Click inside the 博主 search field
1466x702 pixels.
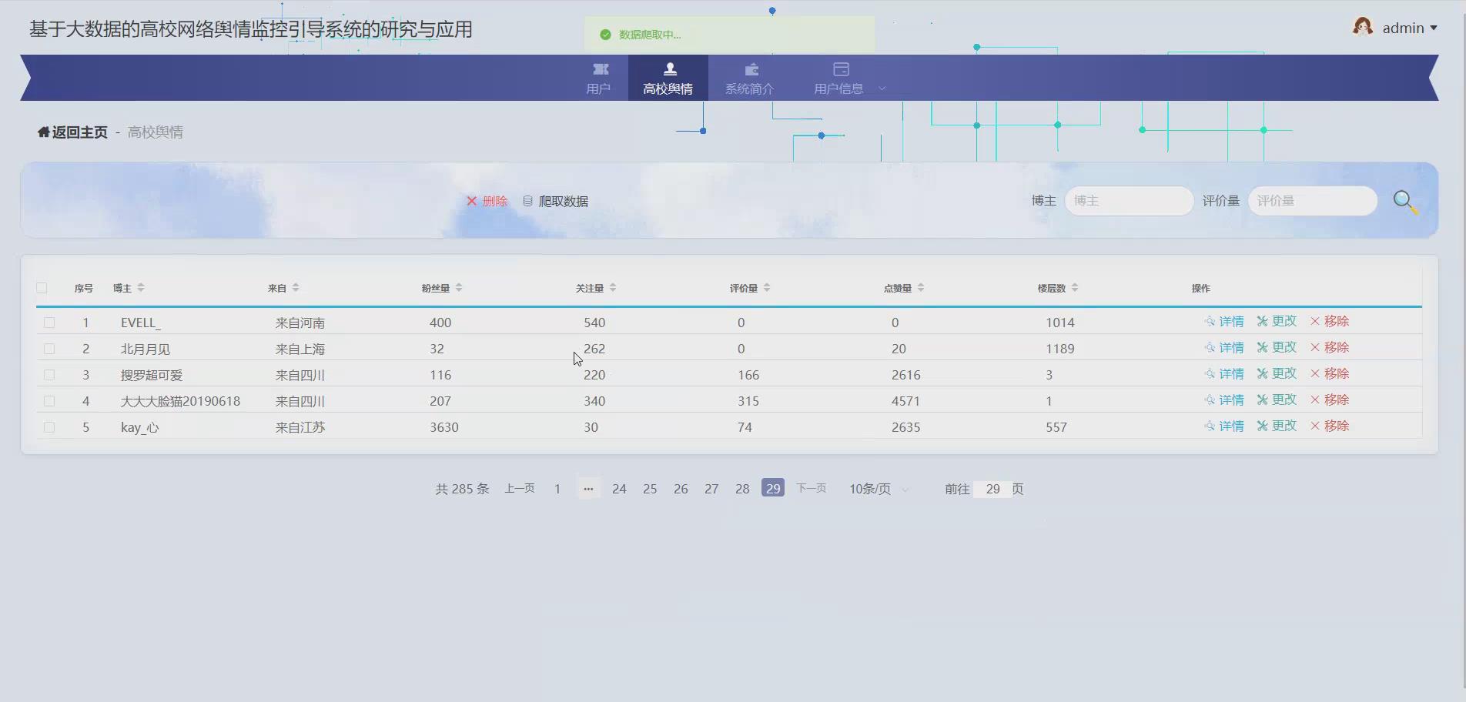pos(1128,201)
